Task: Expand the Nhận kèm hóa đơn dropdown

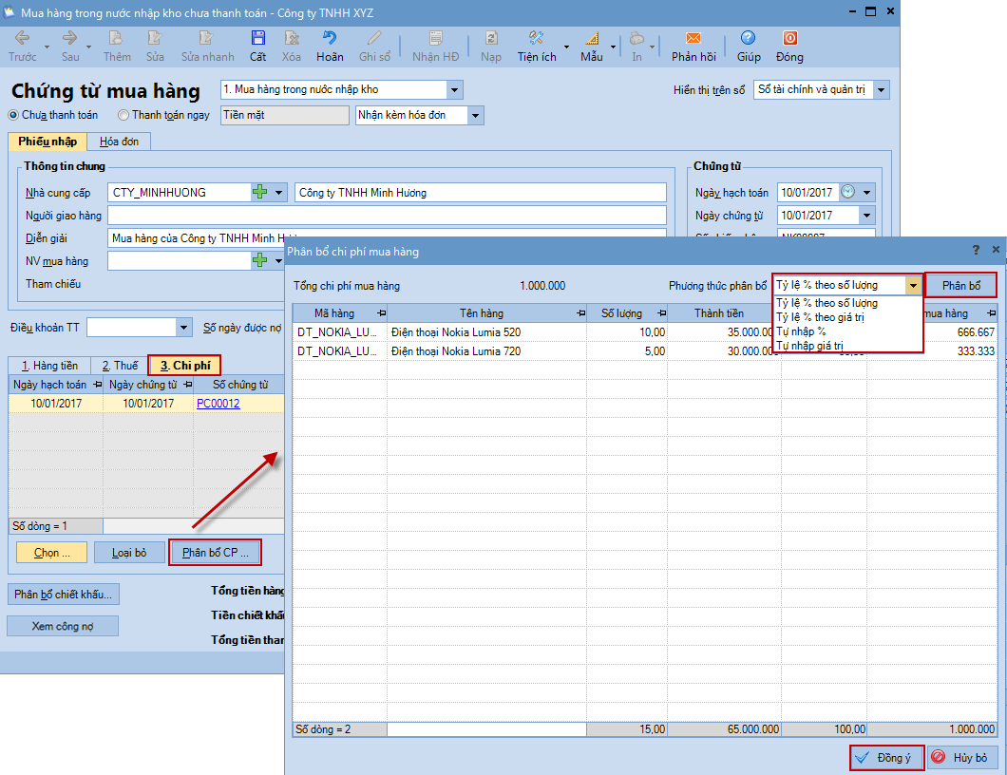Action: tap(475, 116)
